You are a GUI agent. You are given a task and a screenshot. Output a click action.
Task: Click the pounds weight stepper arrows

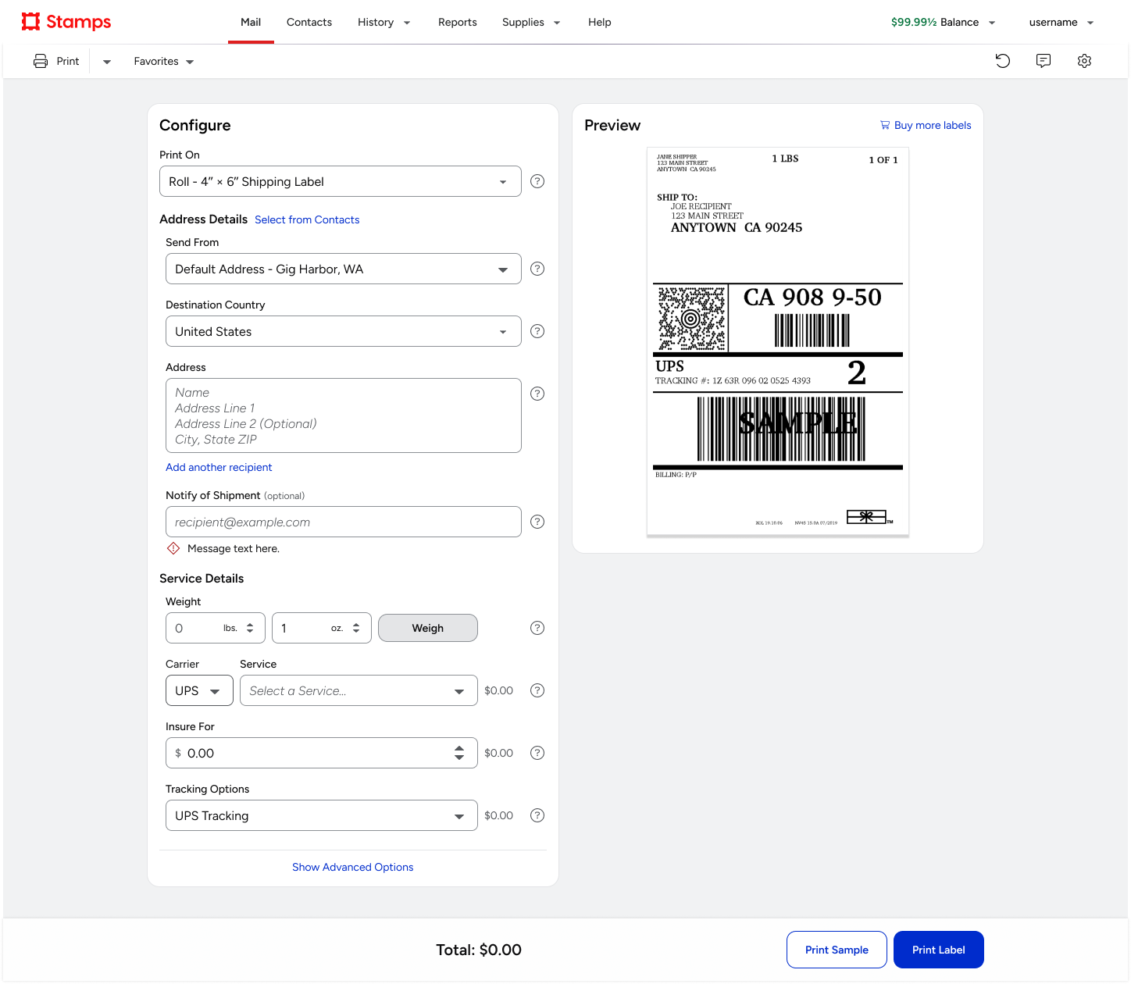click(250, 628)
